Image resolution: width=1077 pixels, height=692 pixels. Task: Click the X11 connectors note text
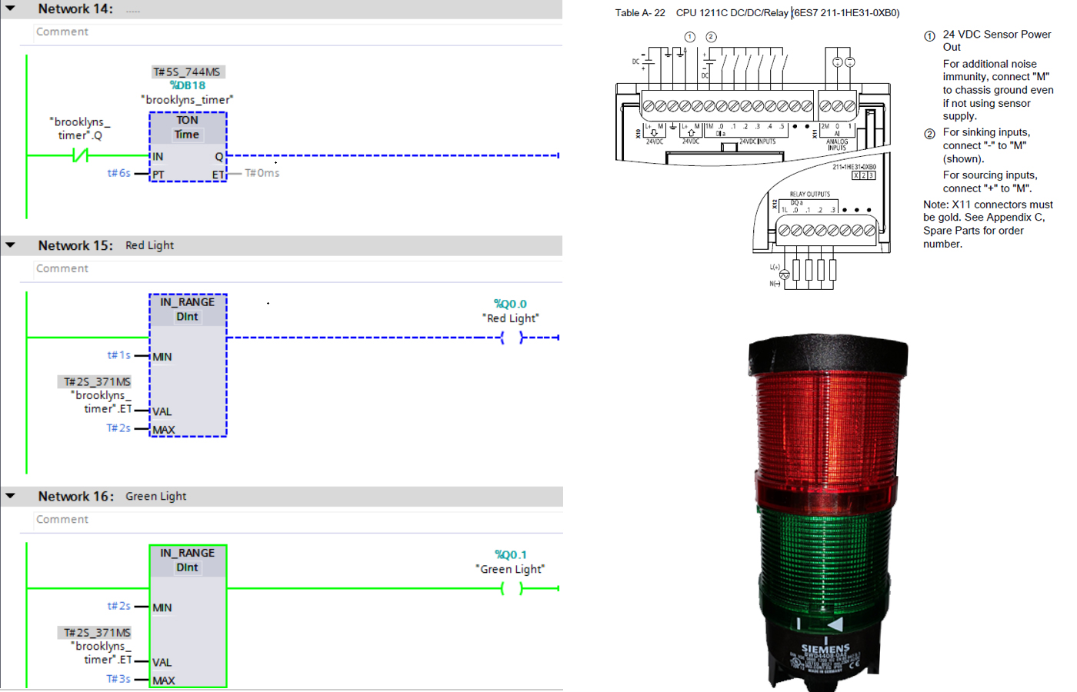pos(989,224)
